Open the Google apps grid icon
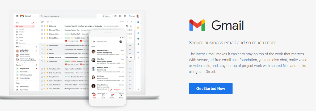Screen dimensions: 316x111 [125, 16]
